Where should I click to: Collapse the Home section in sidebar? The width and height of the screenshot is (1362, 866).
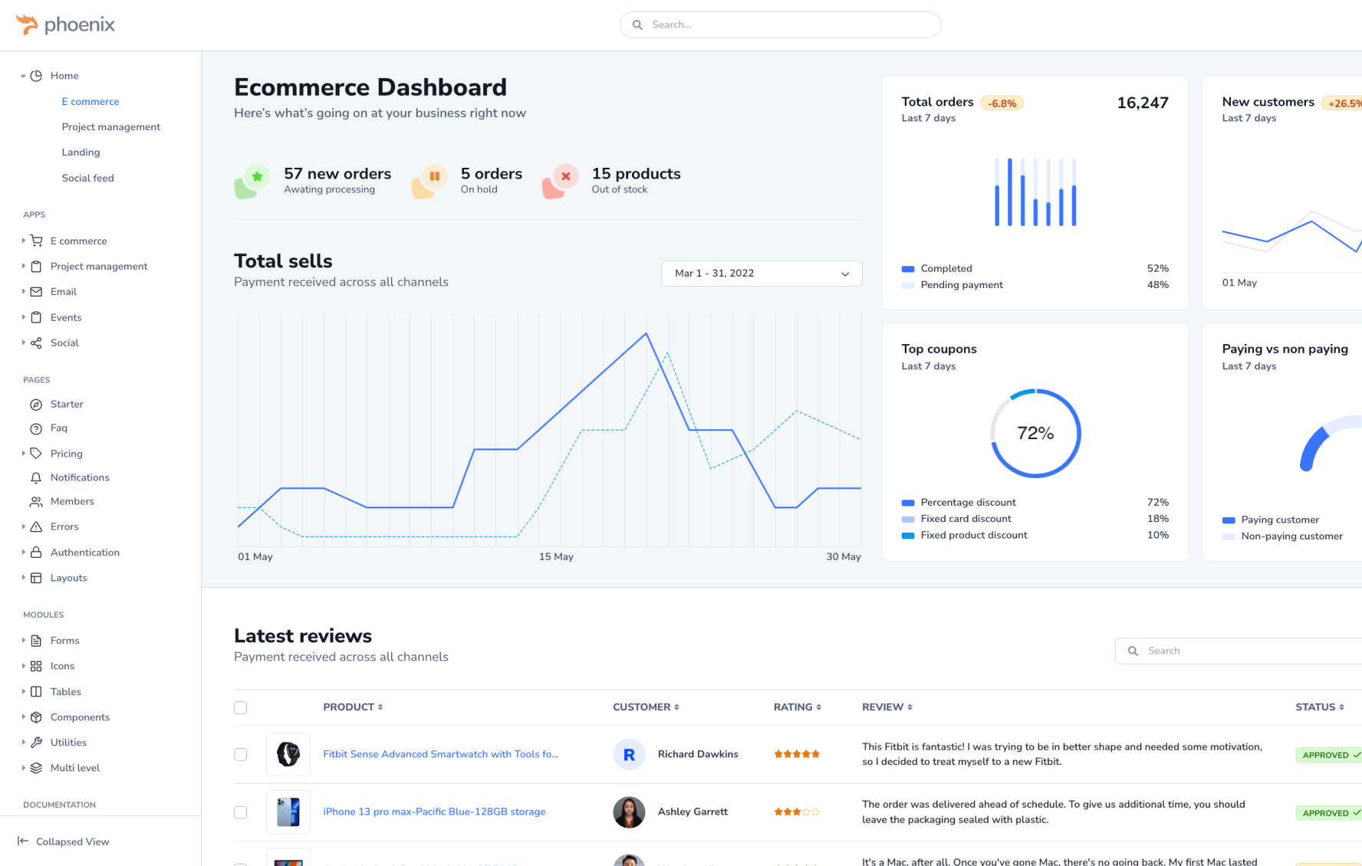point(23,76)
